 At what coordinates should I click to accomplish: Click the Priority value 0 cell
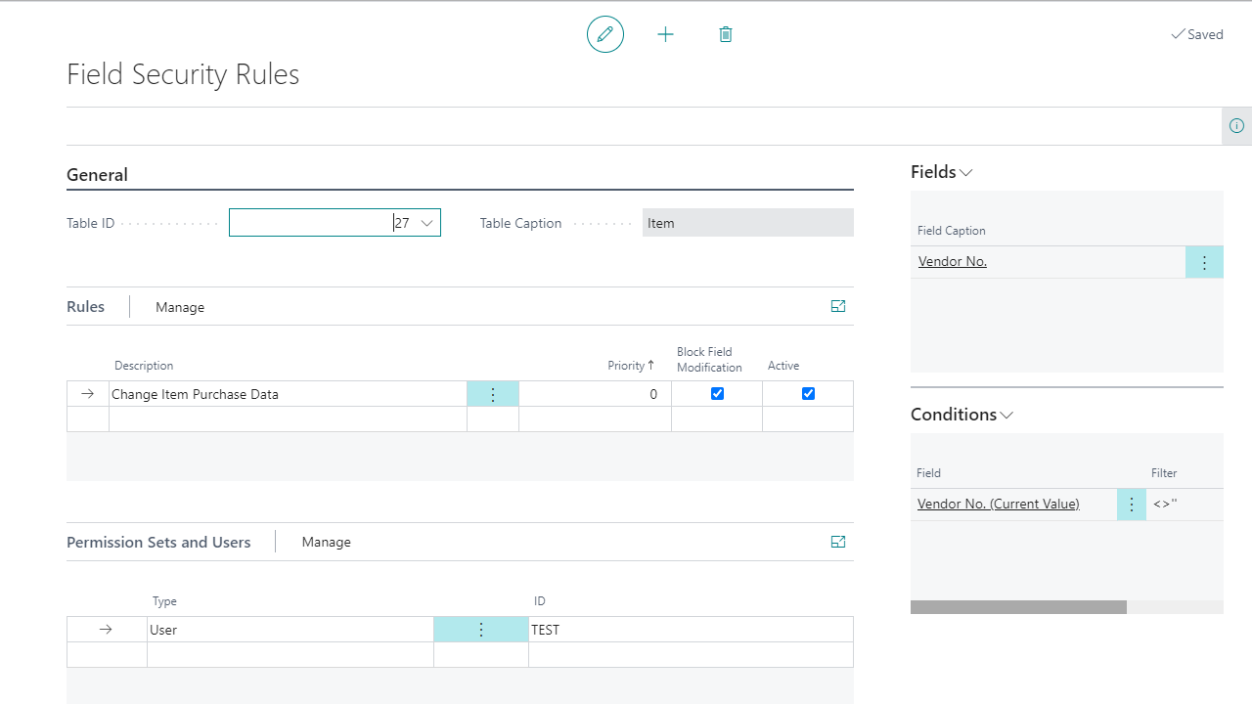(595, 394)
